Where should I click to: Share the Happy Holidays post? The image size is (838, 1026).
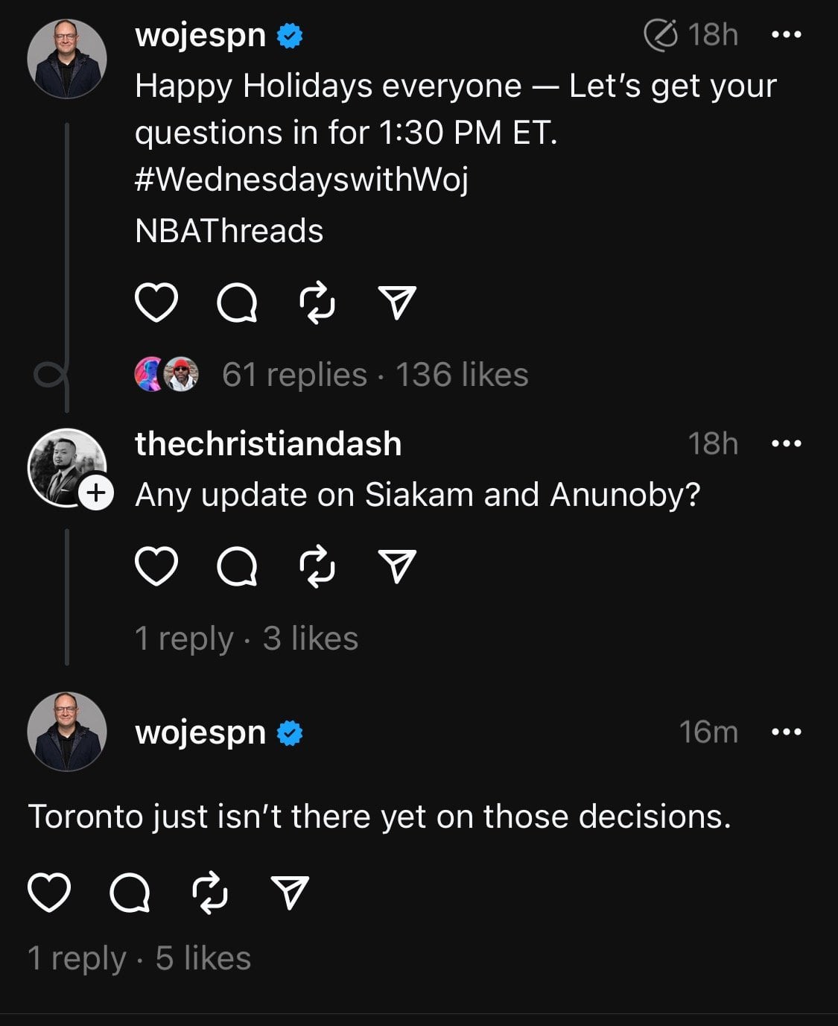tap(397, 303)
